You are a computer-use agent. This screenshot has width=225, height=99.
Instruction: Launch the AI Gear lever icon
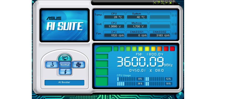(52, 65)
